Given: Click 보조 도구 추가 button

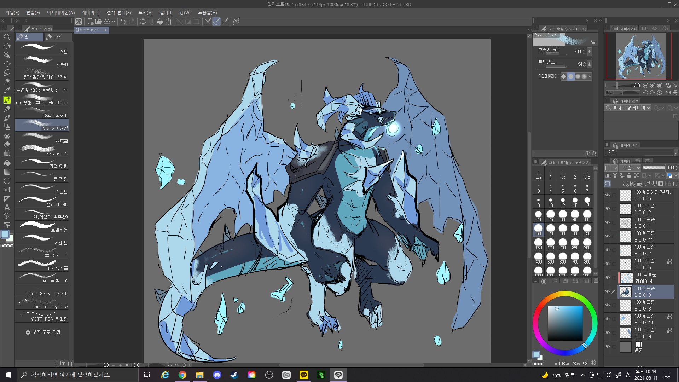Looking at the screenshot, I should 43,332.
